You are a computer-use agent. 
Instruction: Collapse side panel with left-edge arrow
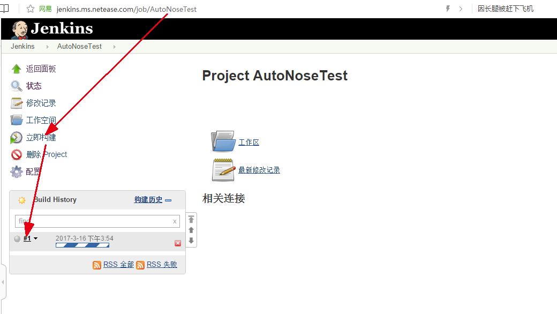click(x=3, y=282)
